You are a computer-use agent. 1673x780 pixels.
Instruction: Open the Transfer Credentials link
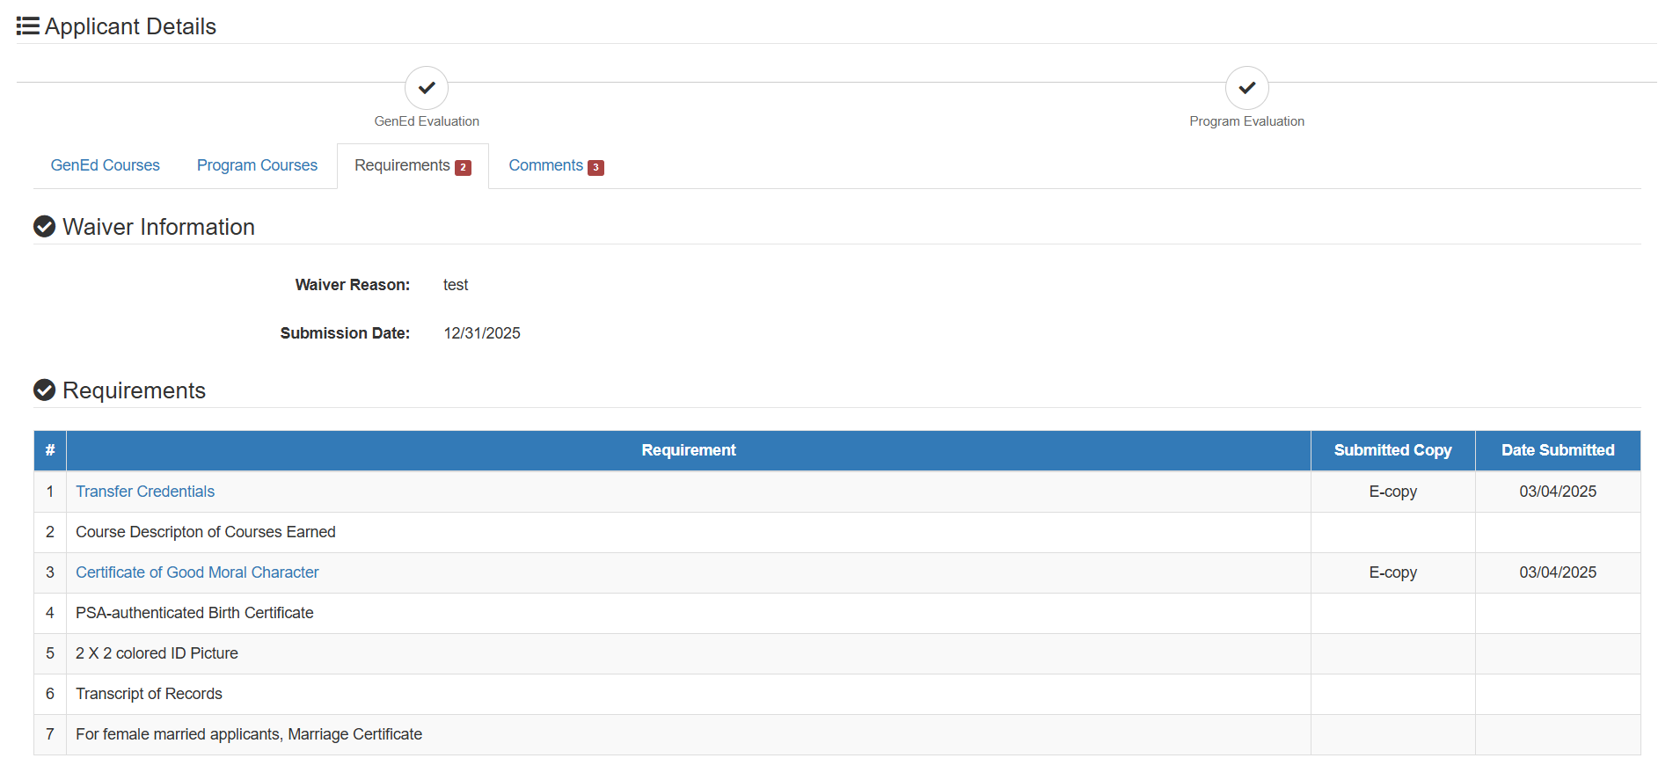tap(145, 492)
